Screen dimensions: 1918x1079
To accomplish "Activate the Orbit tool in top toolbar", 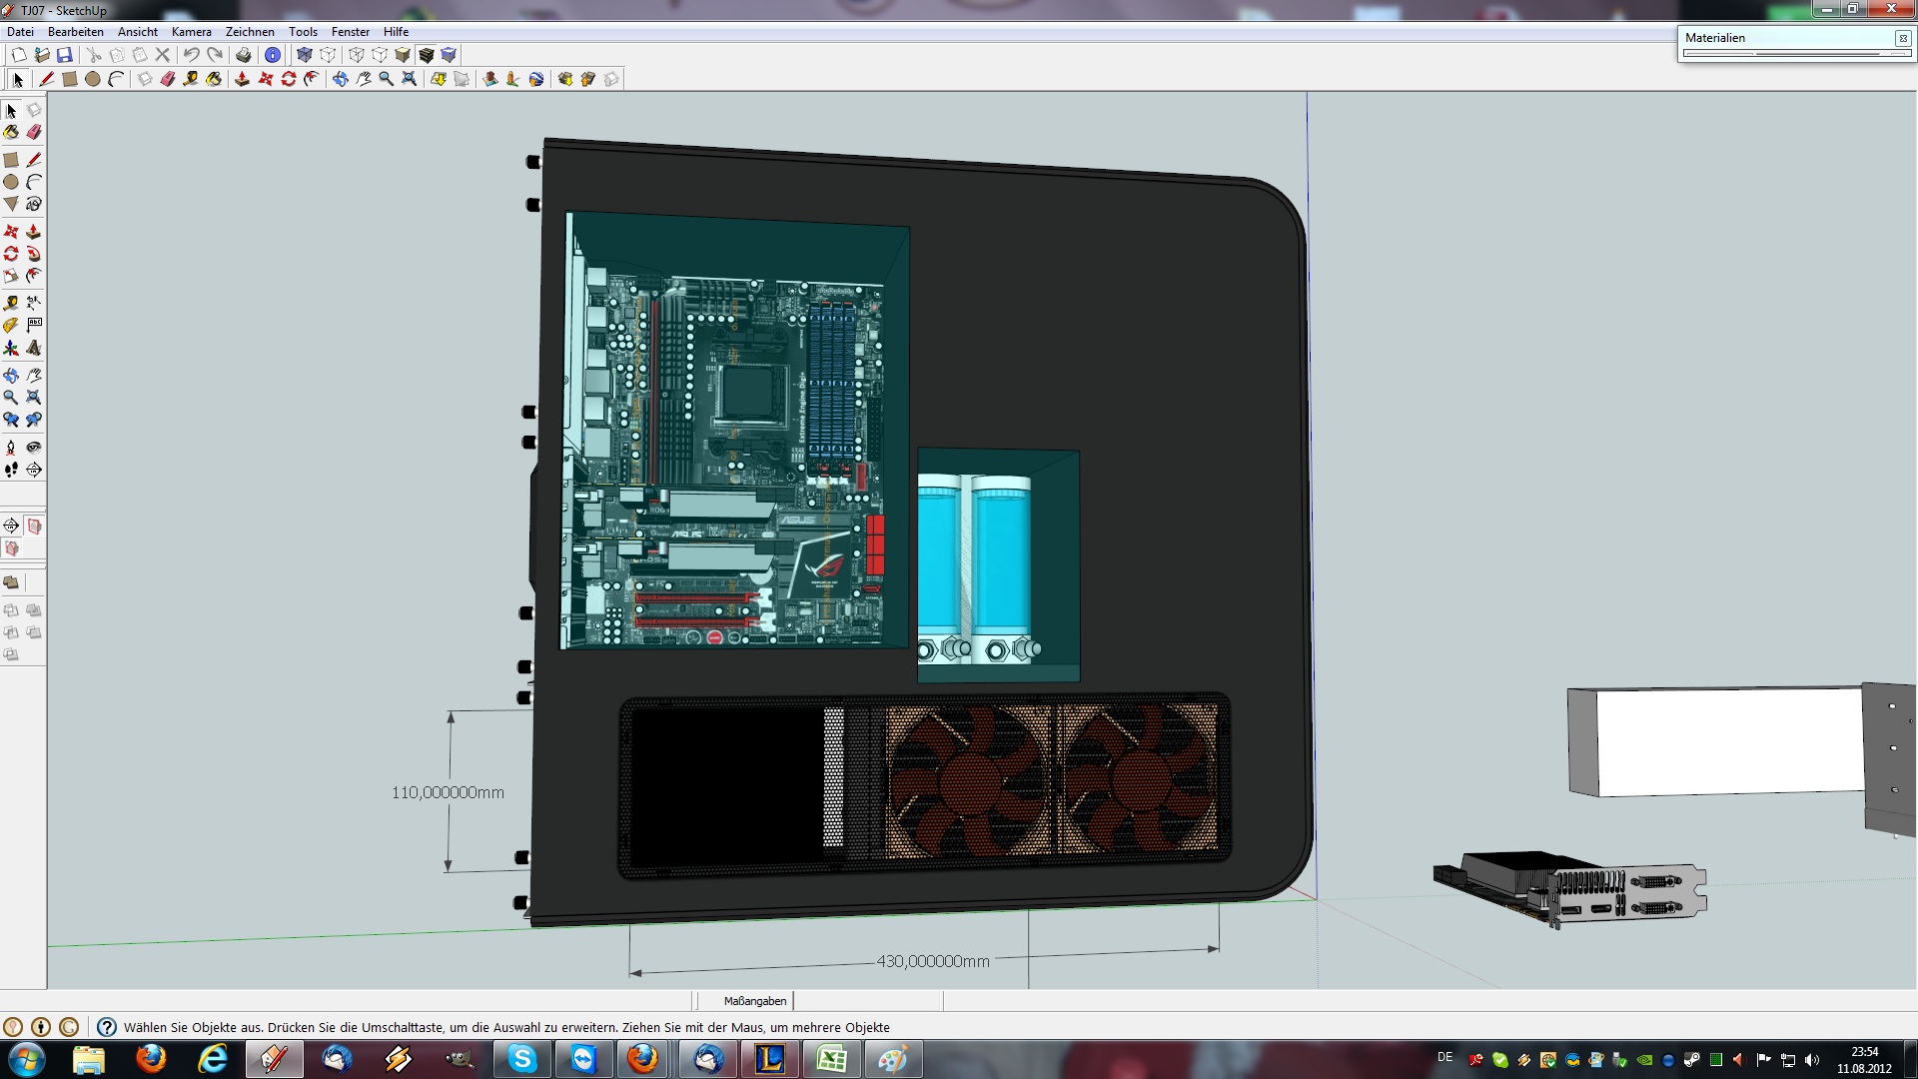I will click(340, 79).
